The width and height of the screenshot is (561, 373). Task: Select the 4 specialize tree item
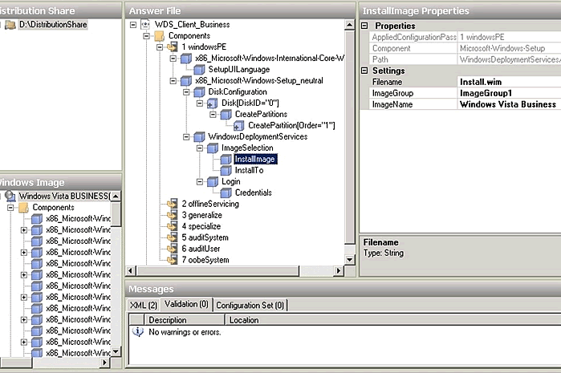click(201, 226)
